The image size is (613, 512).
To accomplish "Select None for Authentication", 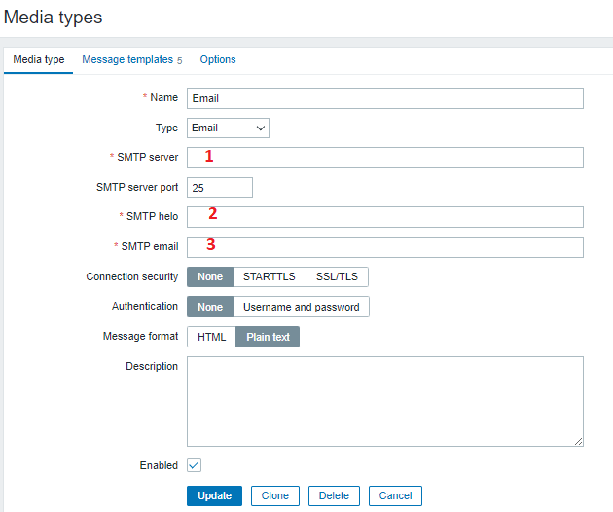I will (x=210, y=307).
